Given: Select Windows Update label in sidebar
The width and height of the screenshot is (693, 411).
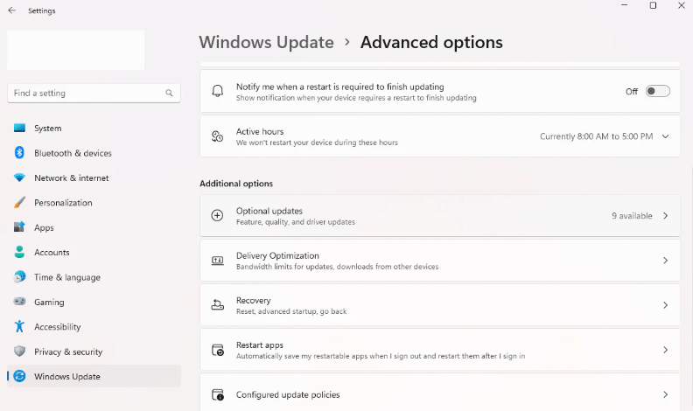Looking at the screenshot, I should [x=67, y=377].
